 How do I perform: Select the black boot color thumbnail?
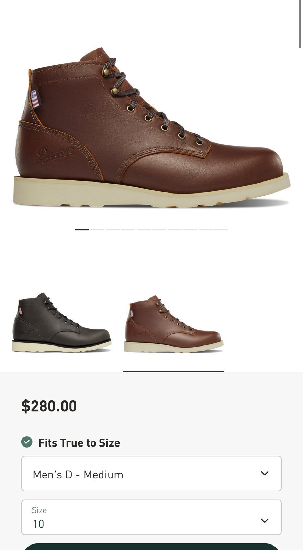pos(61,322)
